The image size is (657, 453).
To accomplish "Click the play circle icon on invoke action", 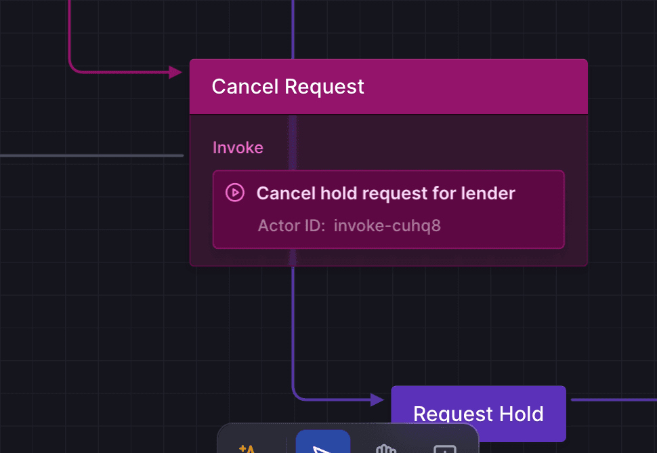I will coord(234,193).
